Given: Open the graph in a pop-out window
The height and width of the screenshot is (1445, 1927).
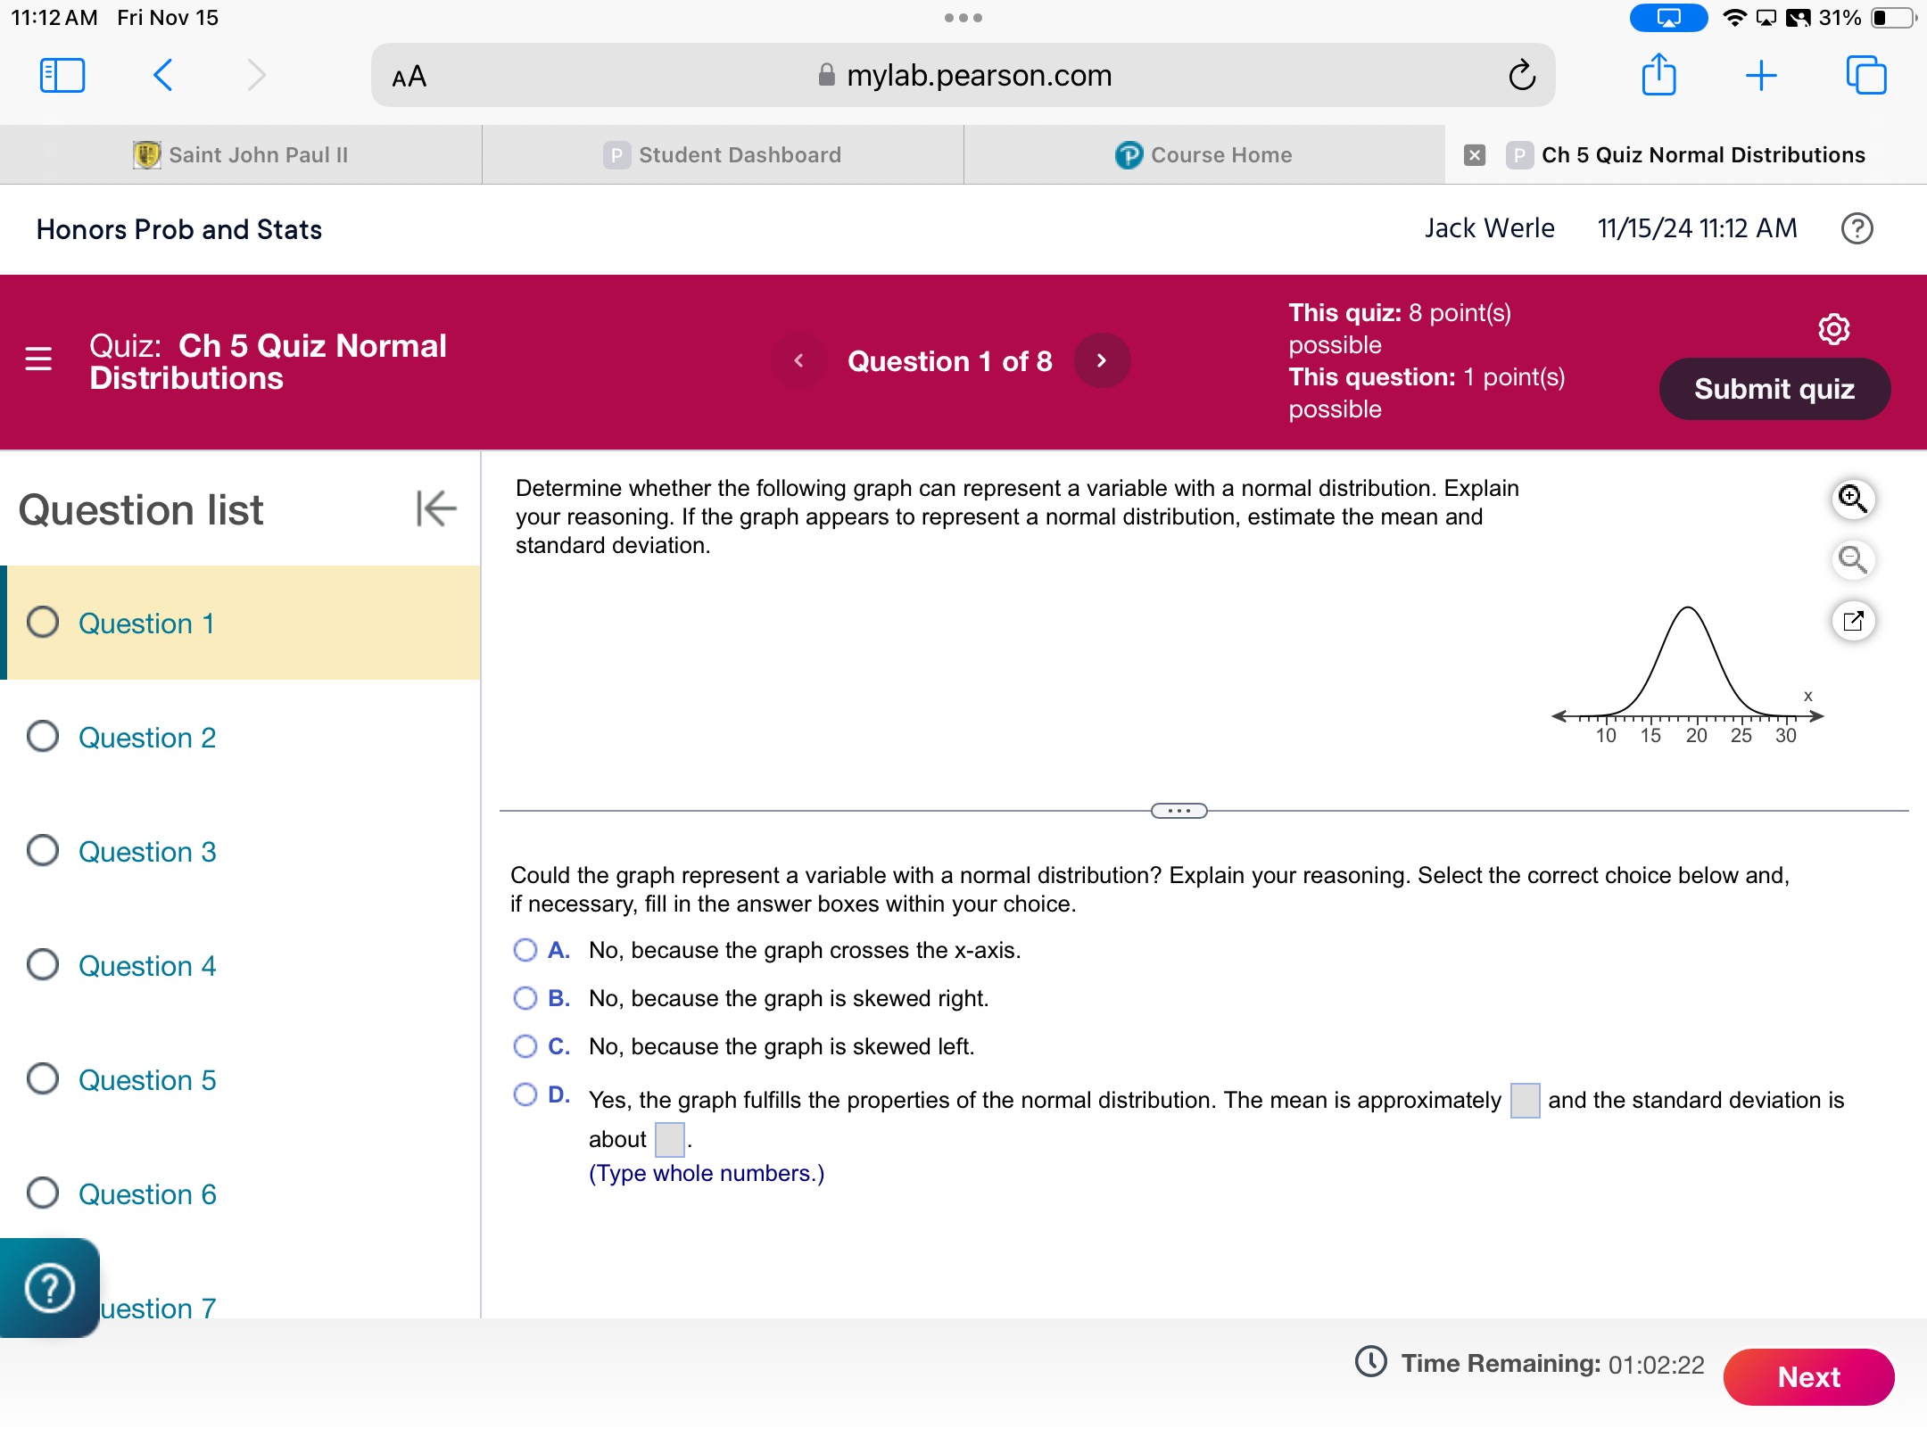Looking at the screenshot, I should coord(1853,620).
